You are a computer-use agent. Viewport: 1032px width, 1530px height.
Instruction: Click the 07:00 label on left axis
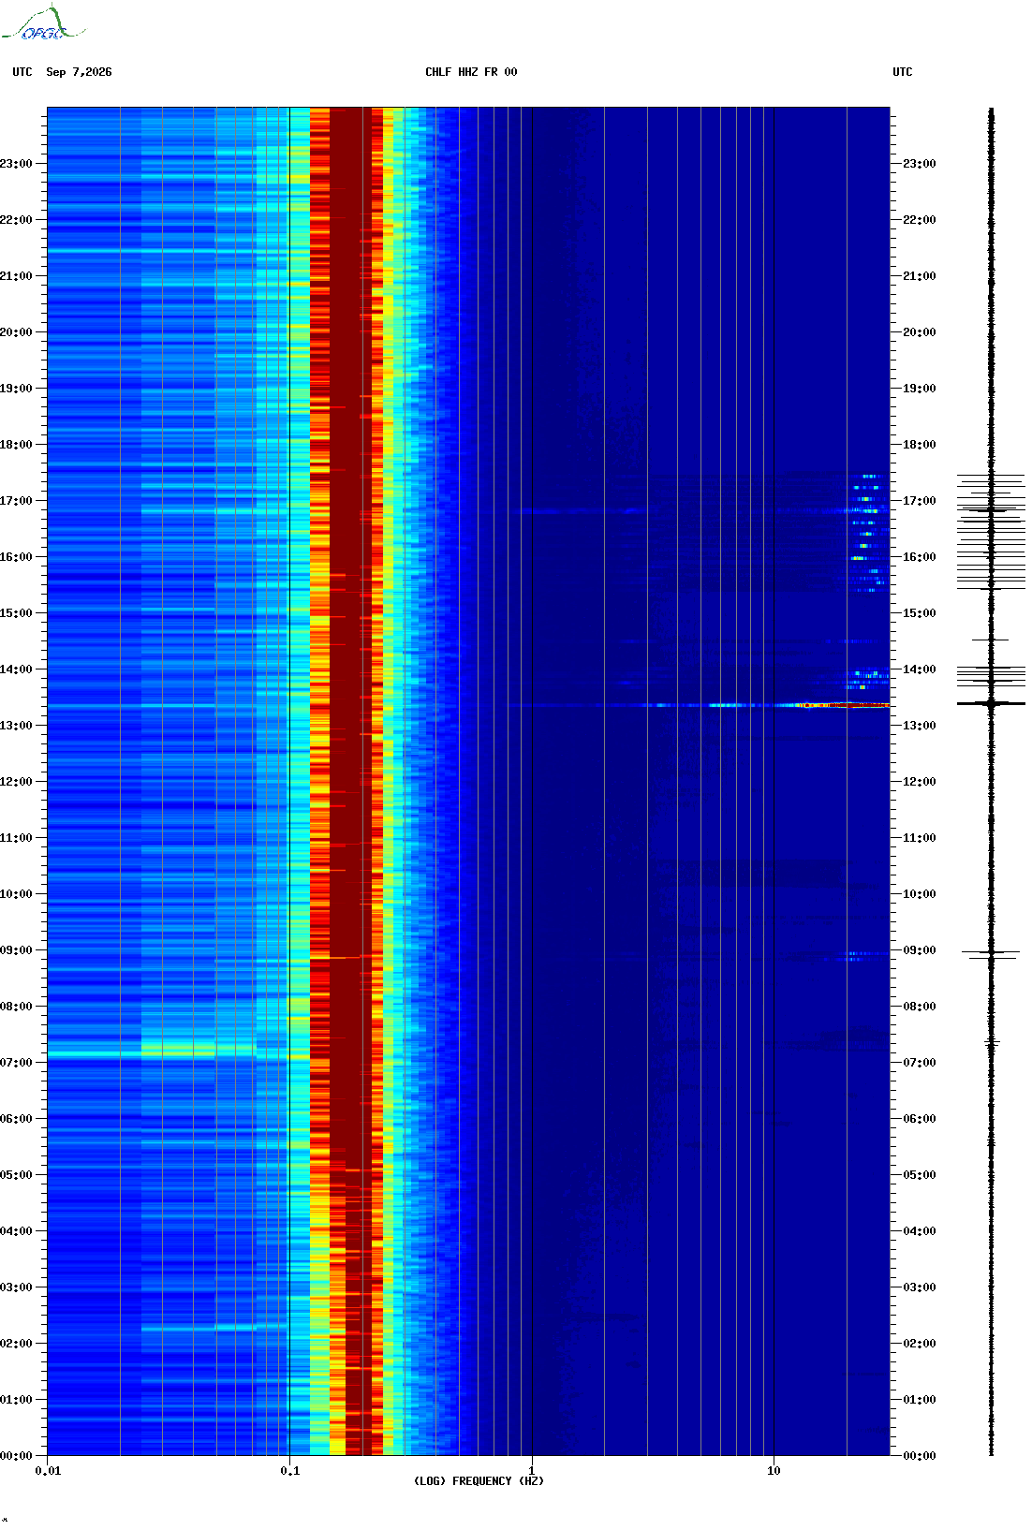pyautogui.click(x=16, y=1063)
